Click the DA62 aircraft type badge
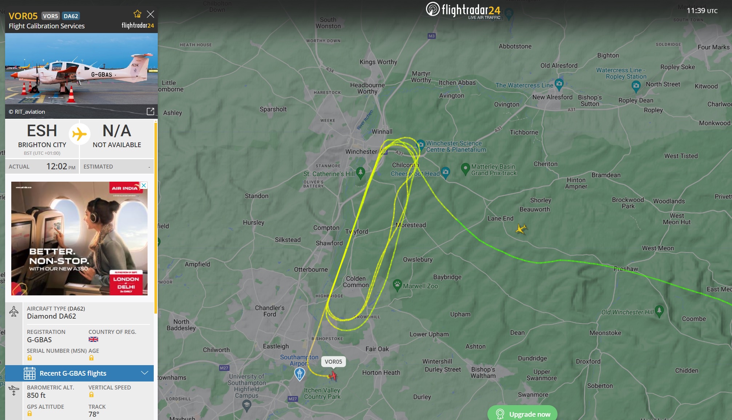732x420 pixels. [x=71, y=16]
